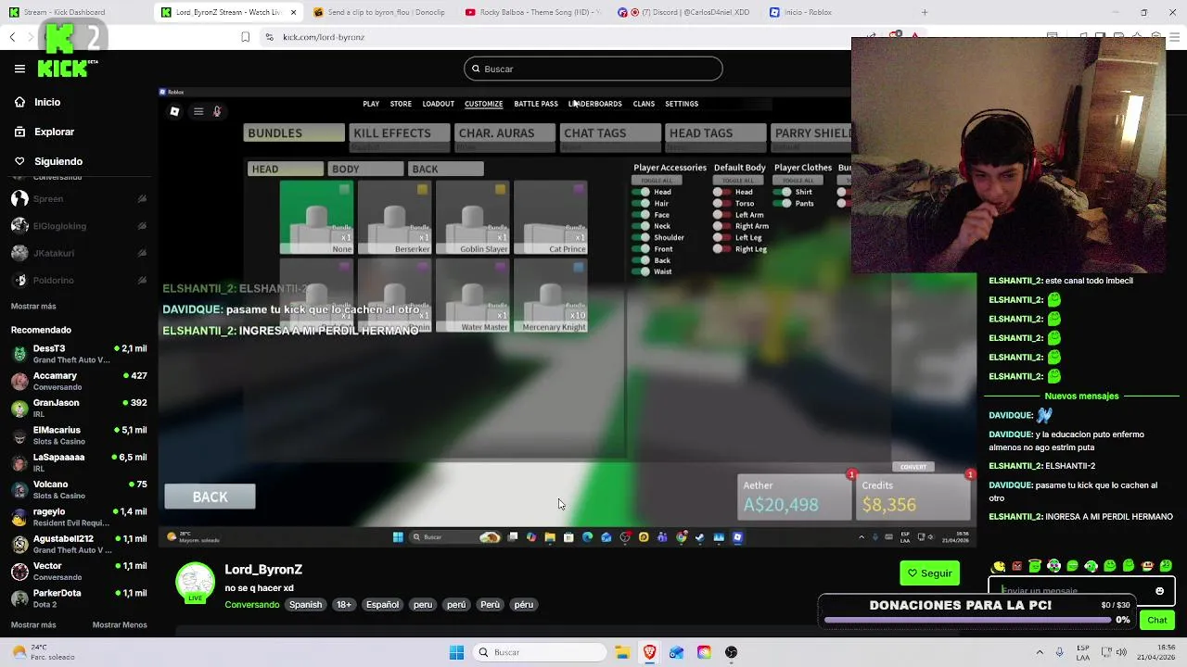Open Edge icon in streamed taskbar

[x=587, y=537]
